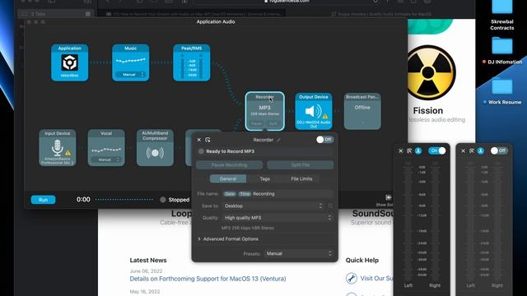Viewport: 527px width, 296px height.
Task: Close the meter popover switched Off
Action: coord(463,151)
